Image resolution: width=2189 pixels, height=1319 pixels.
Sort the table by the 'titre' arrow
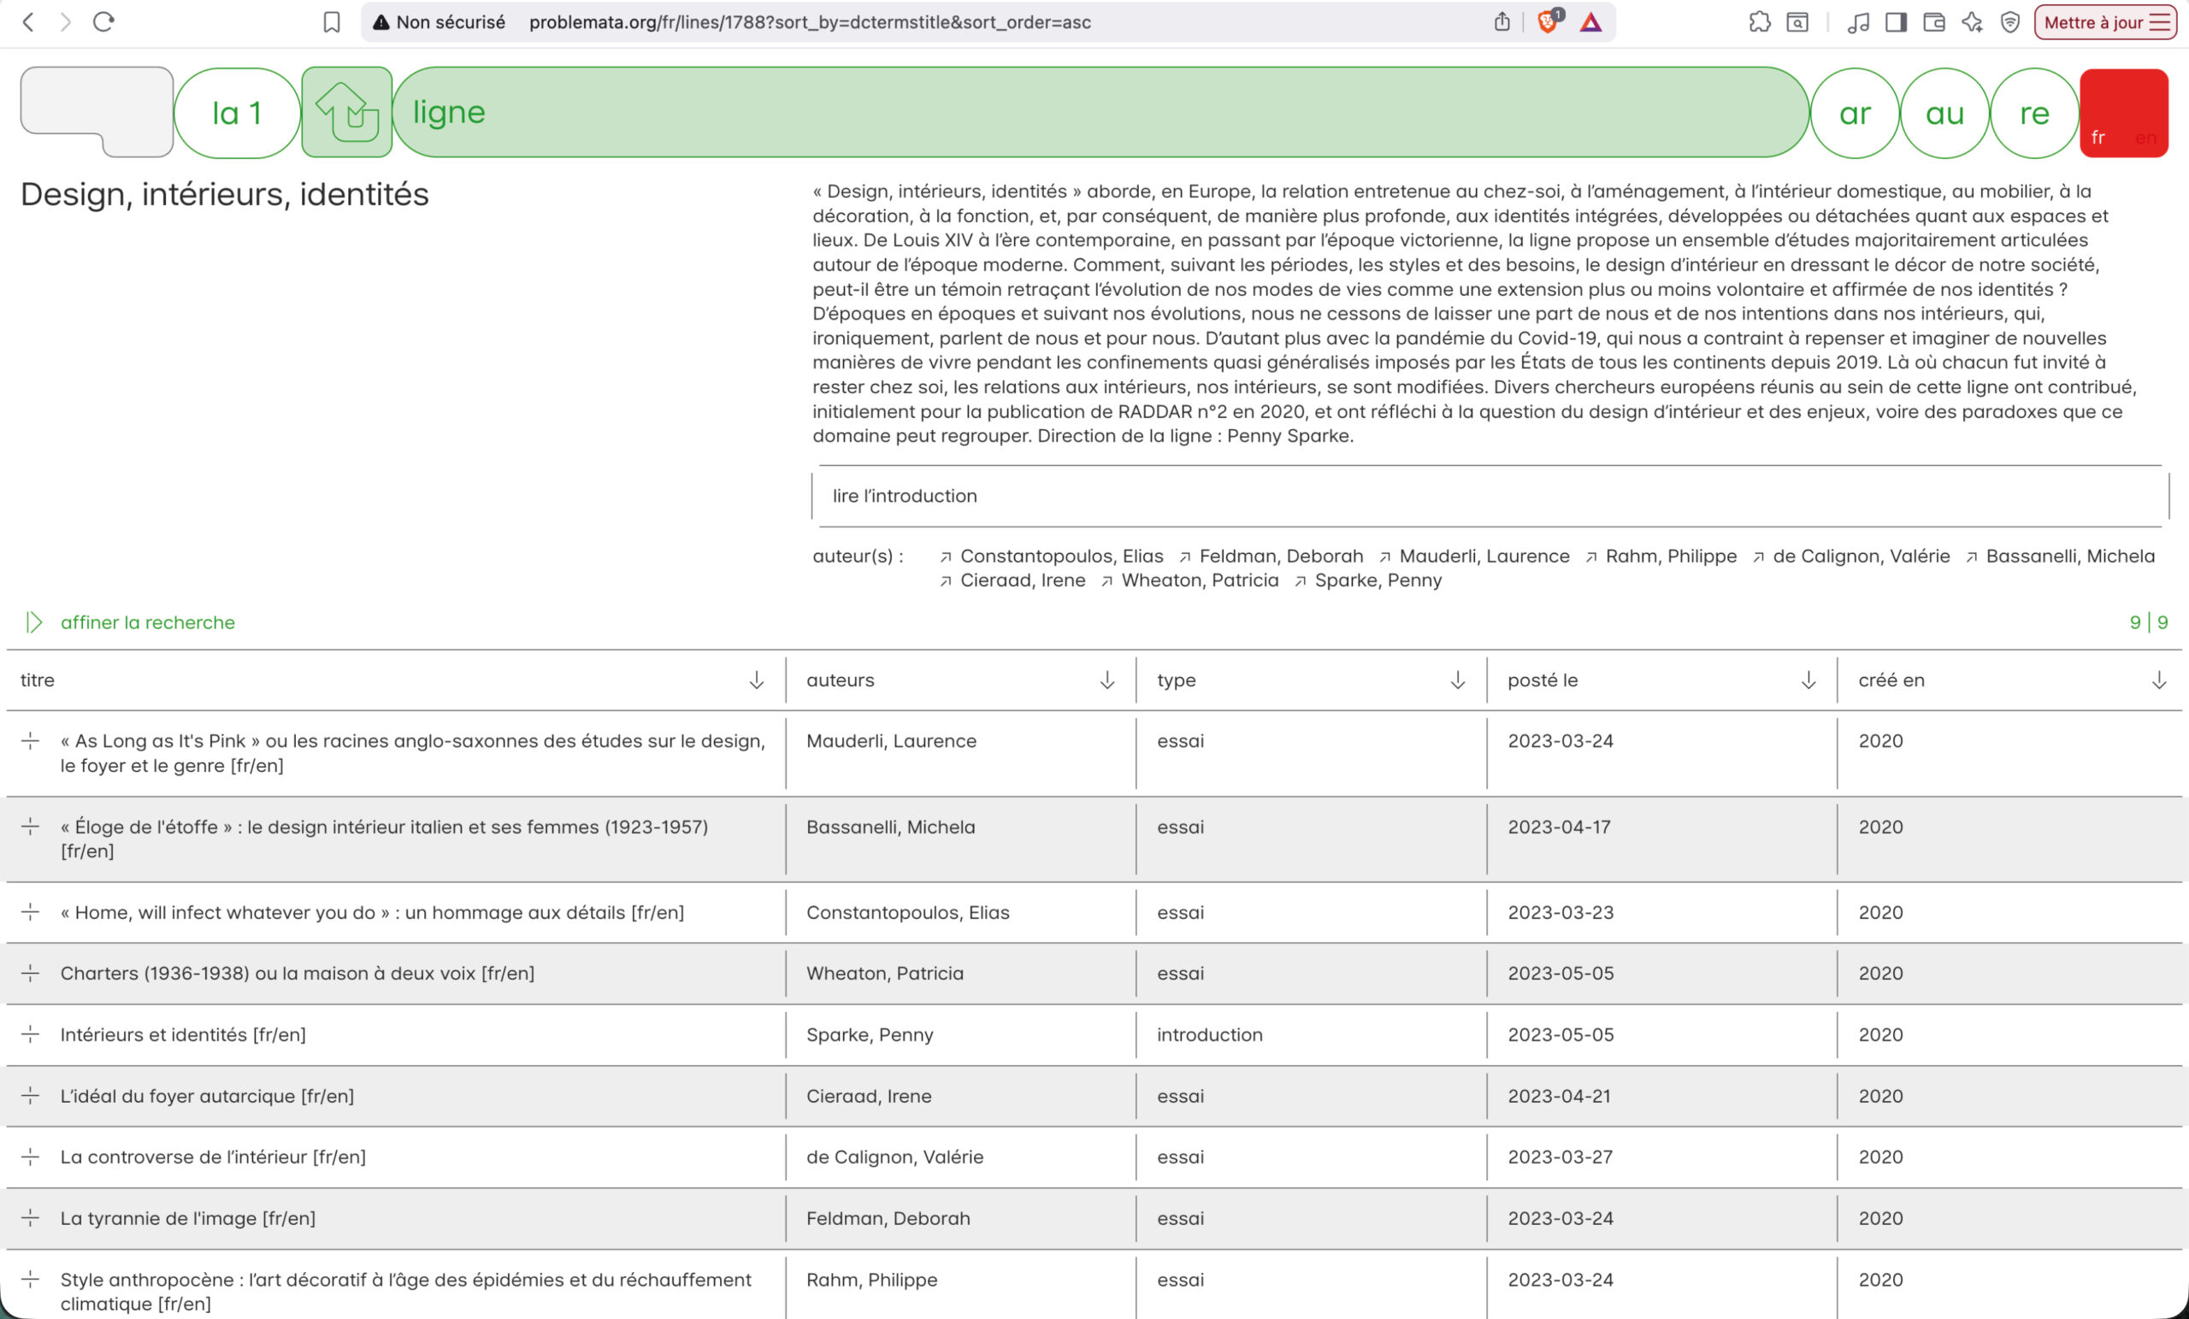[756, 680]
